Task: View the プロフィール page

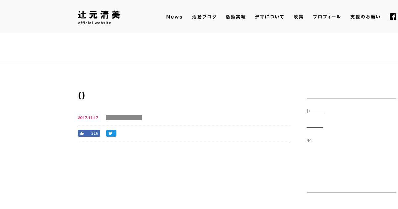Action: coord(327,17)
